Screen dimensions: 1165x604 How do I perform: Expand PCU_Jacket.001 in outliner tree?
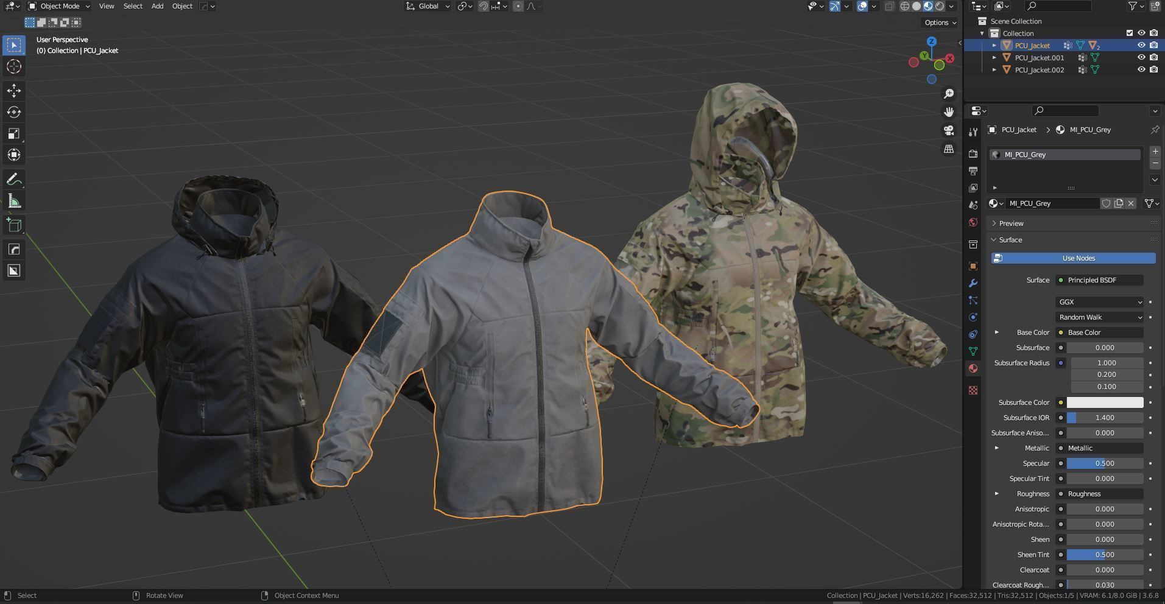pyautogui.click(x=994, y=58)
